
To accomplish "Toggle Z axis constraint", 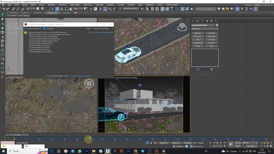I will point(247,9).
